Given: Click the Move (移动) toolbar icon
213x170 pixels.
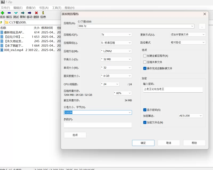Looking at the screenshot, I should (29, 13).
